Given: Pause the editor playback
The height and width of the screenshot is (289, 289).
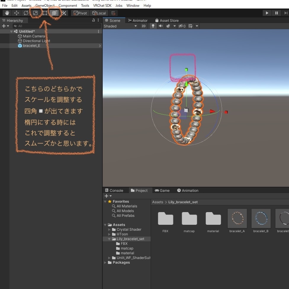Looking at the screenshot, I should [x=277, y=13].
